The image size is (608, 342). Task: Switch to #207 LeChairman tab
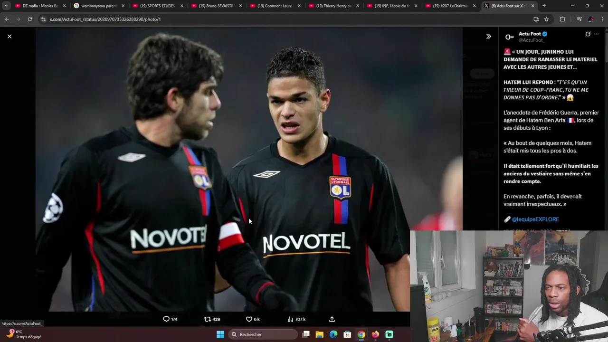tap(451, 6)
